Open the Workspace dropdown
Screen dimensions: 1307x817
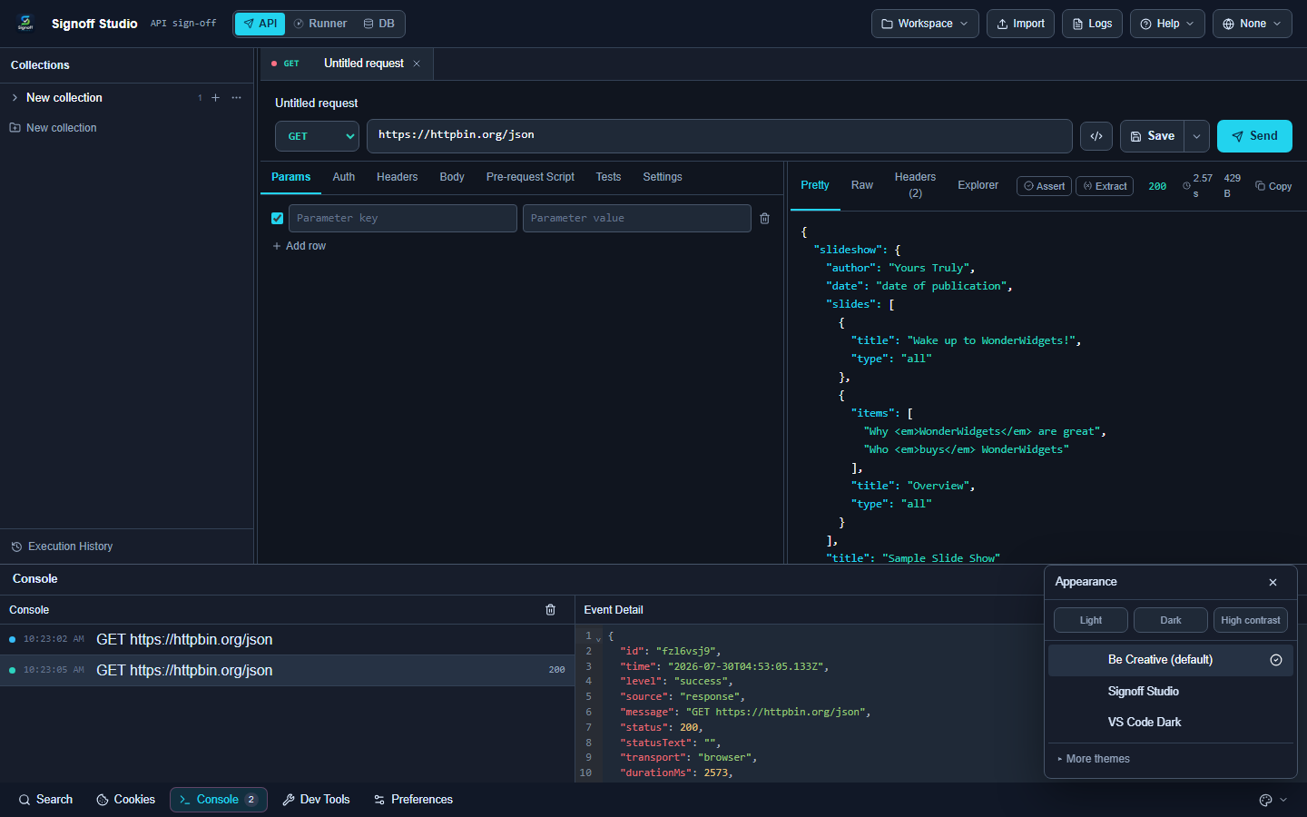(925, 24)
